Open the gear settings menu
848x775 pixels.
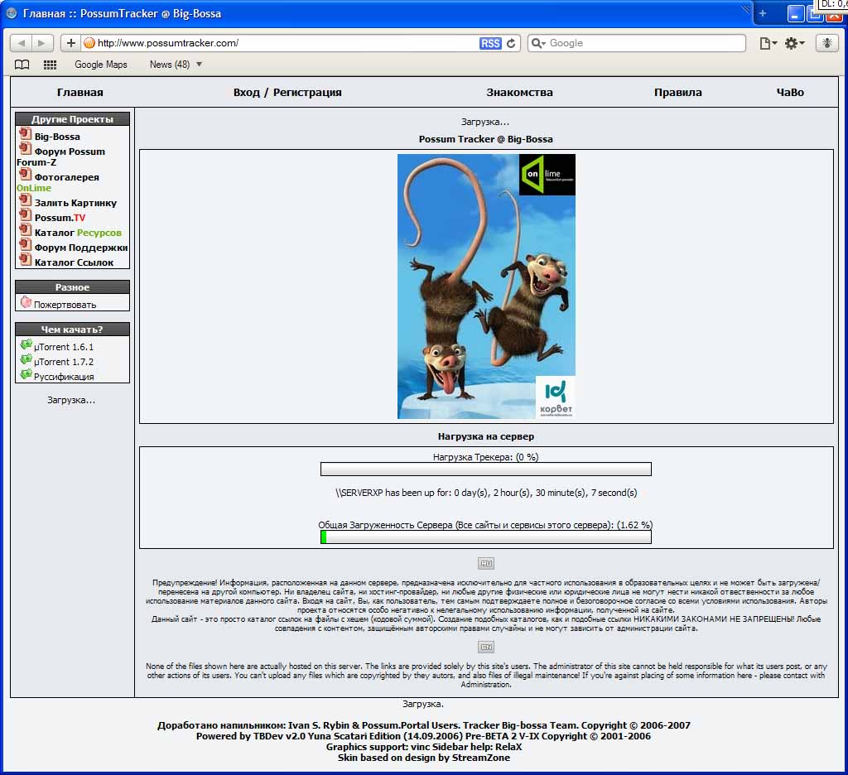pyautogui.click(x=794, y=43)
